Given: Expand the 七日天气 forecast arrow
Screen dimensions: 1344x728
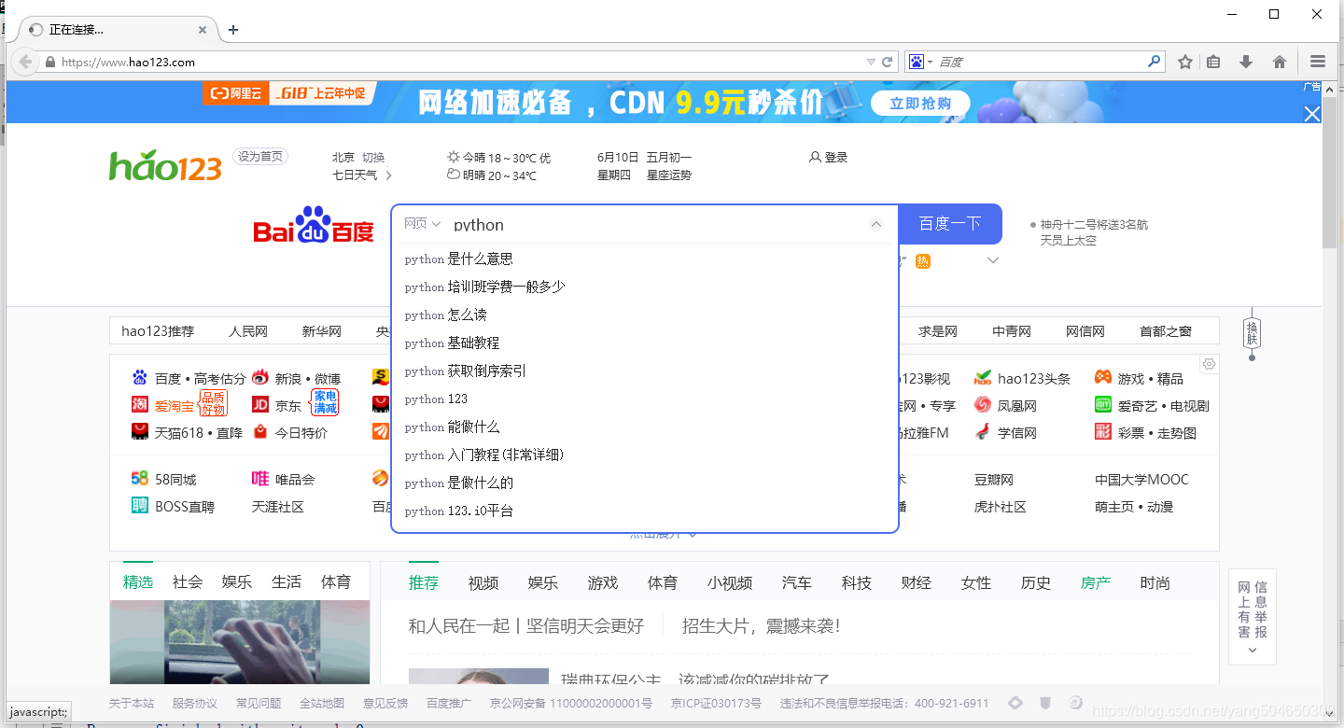Looking at the screenshot, I should [388, 175].
